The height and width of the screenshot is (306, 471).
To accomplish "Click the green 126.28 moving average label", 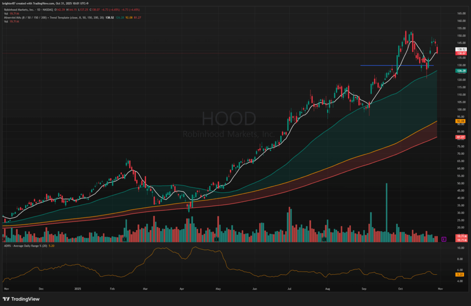I will (x=461, y=71).
